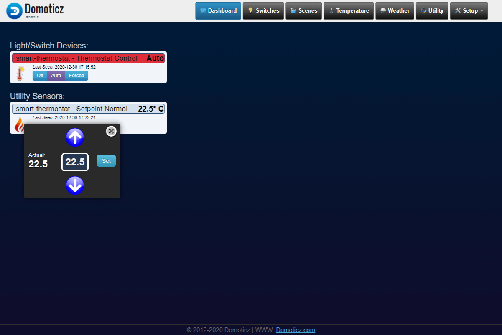Click the setpoint value input field
The image size is (502, 335).
[75, 162]
